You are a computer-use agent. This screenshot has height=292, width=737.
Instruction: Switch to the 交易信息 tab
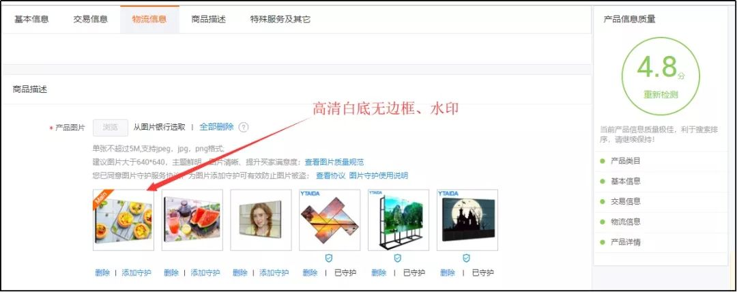click(x=91, y=19)
